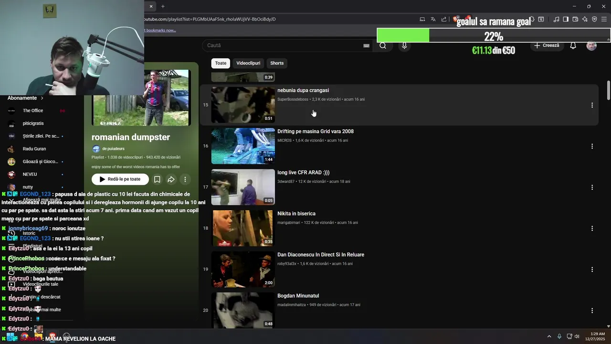Start voice search with the microphone icon
611x344 pixels.
click(404, 45)
